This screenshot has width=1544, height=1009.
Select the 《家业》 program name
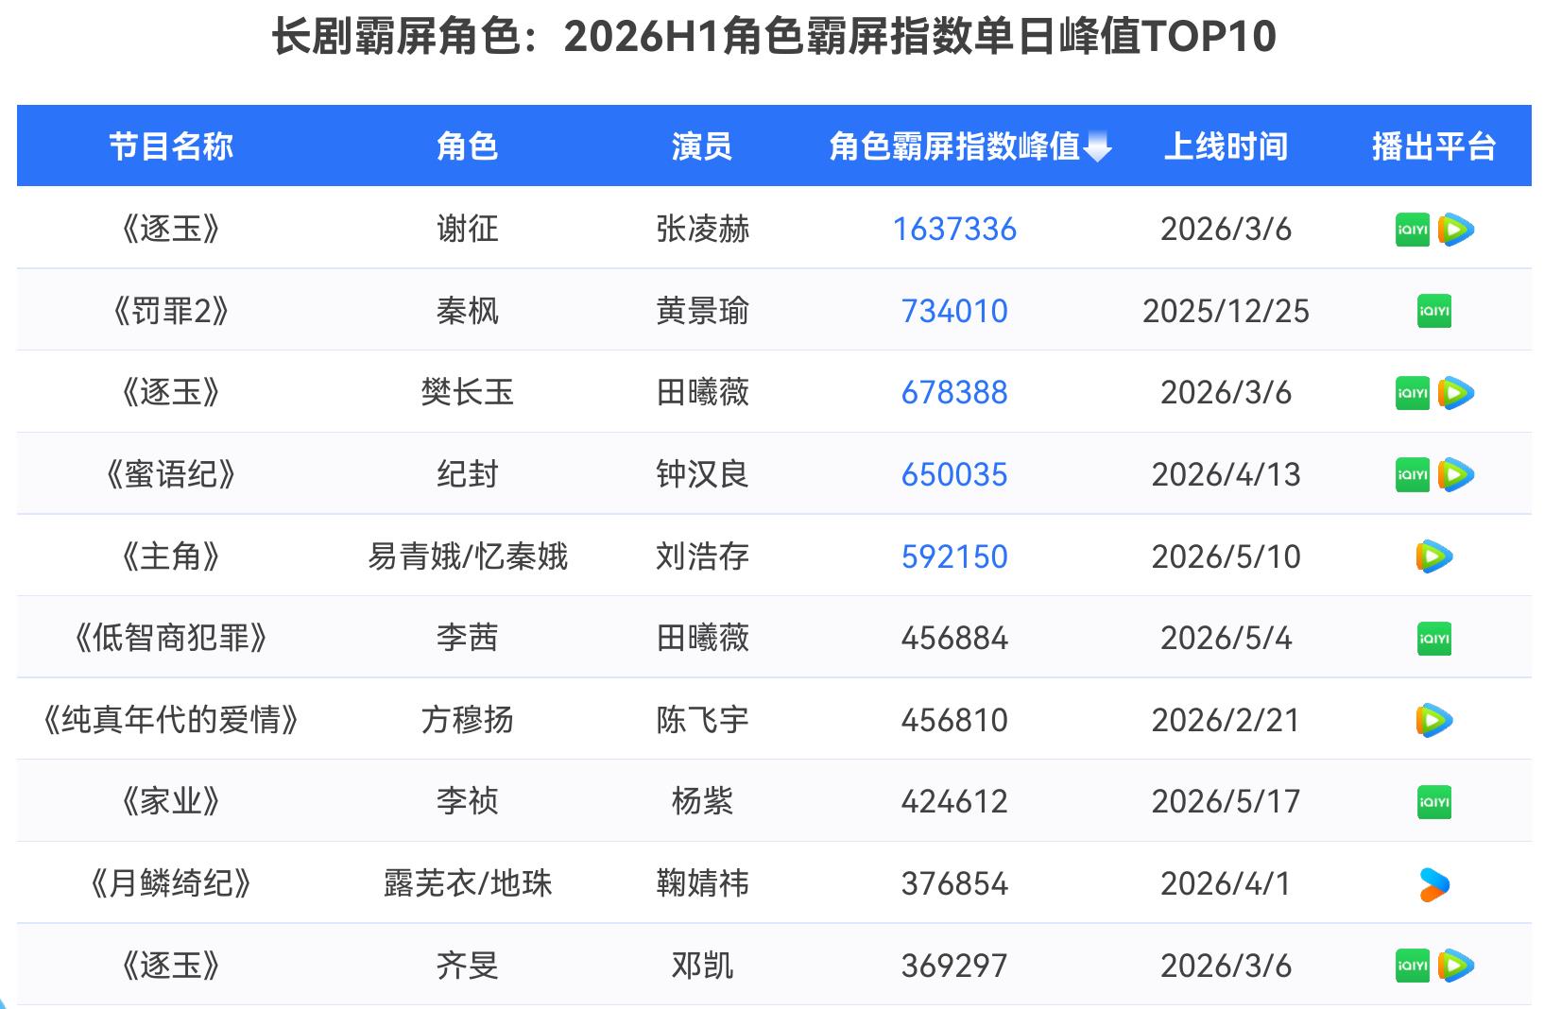point(171,802)
